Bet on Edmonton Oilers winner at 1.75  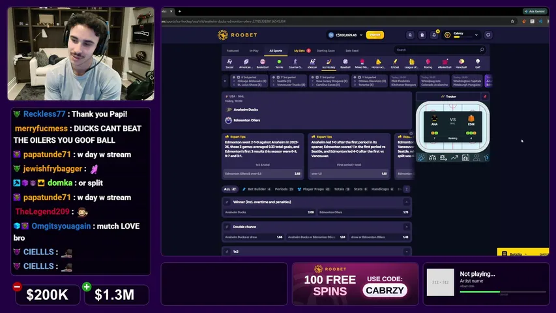pos(364,212)
